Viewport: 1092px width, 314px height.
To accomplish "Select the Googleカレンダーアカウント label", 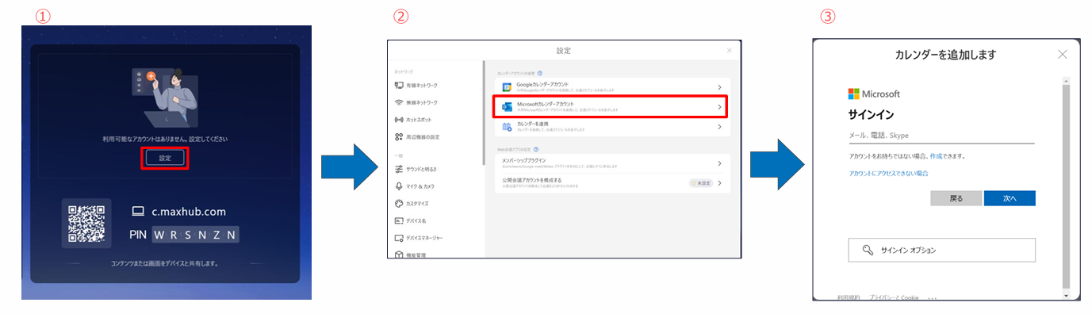I will pos(542,83).
